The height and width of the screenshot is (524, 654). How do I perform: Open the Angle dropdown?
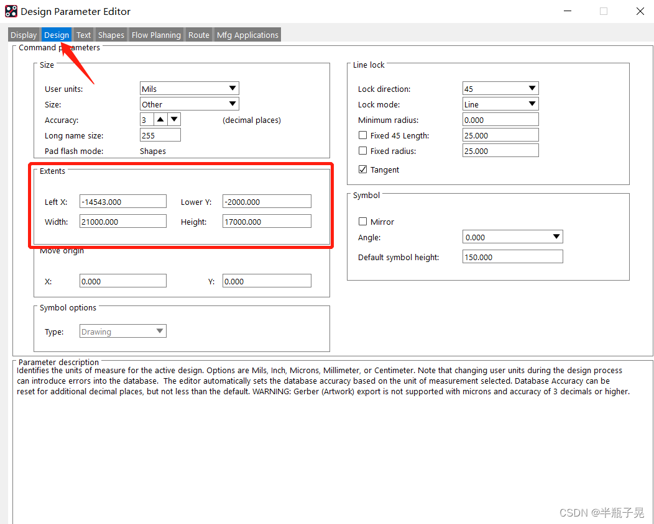point(556,237)
